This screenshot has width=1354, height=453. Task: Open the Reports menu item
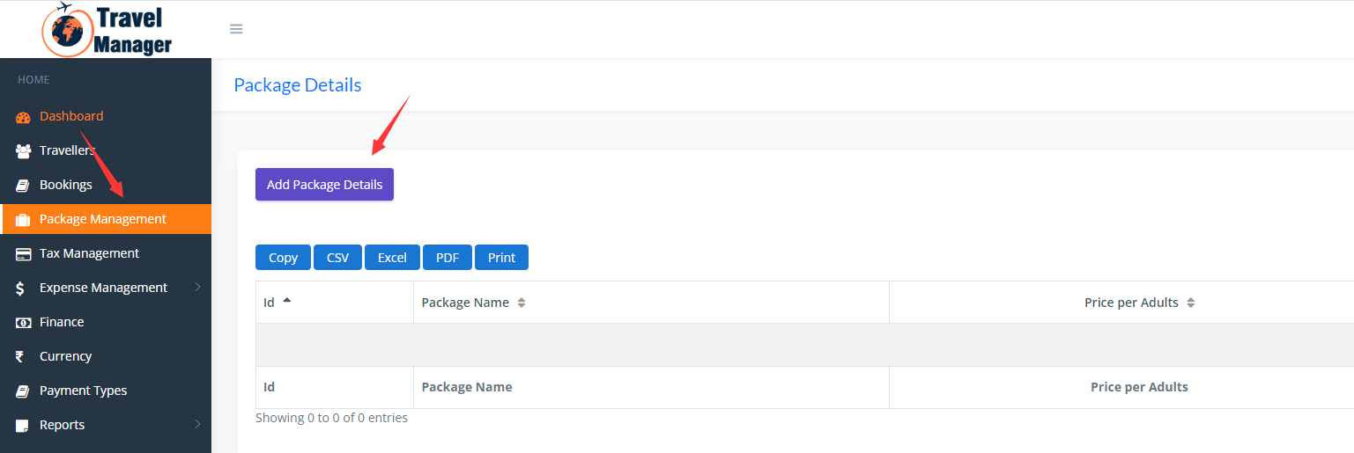click(x=62, y=425)
